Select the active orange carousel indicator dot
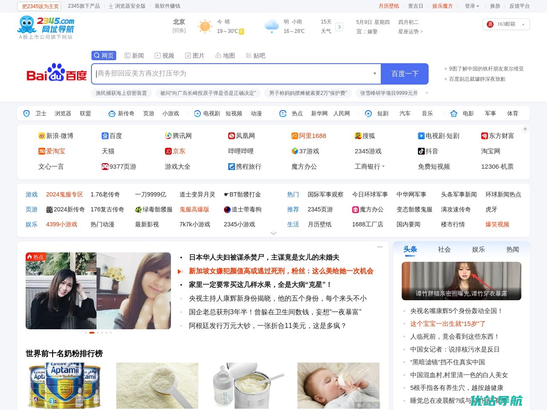Screen dimensions: 547x410 92,333
